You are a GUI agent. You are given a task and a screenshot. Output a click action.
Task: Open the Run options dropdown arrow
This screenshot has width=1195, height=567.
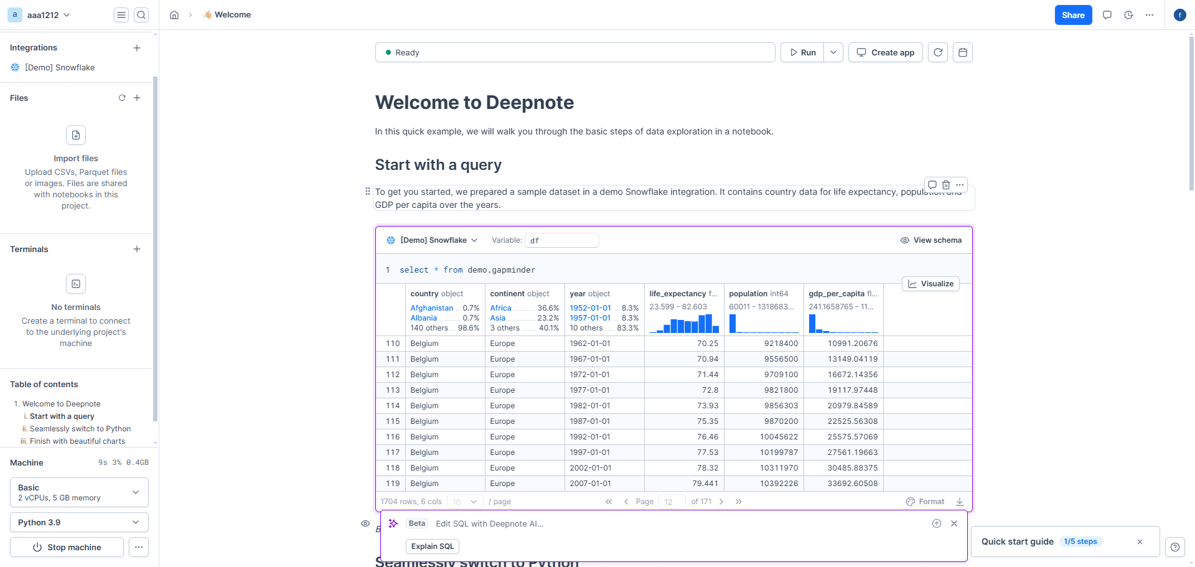click(833, 52)
